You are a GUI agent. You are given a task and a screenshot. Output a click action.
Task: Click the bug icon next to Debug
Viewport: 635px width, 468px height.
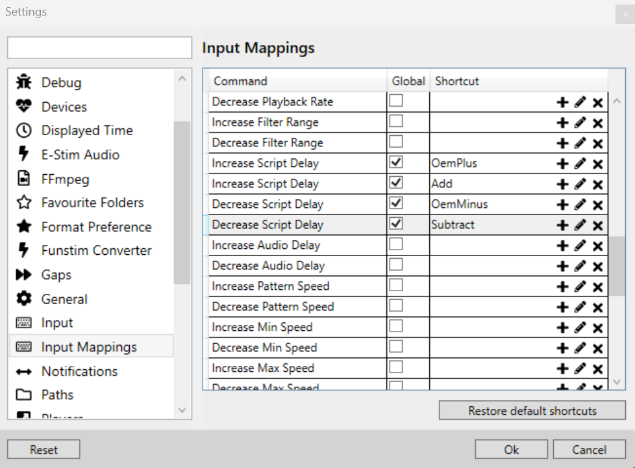(x=24, y=83)
